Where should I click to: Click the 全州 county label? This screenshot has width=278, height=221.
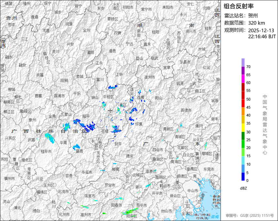[87, 30]
